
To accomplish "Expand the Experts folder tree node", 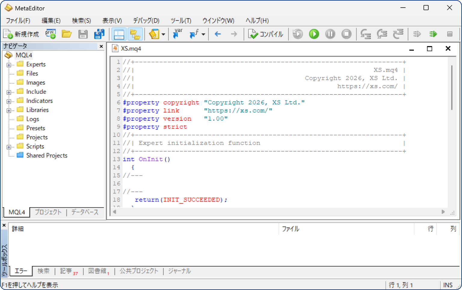I will click(9, 65).
